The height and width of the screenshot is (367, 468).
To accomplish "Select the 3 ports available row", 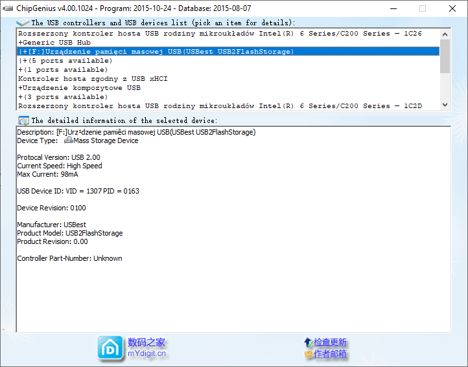I will pyautogui.click(x=228, y=97).
